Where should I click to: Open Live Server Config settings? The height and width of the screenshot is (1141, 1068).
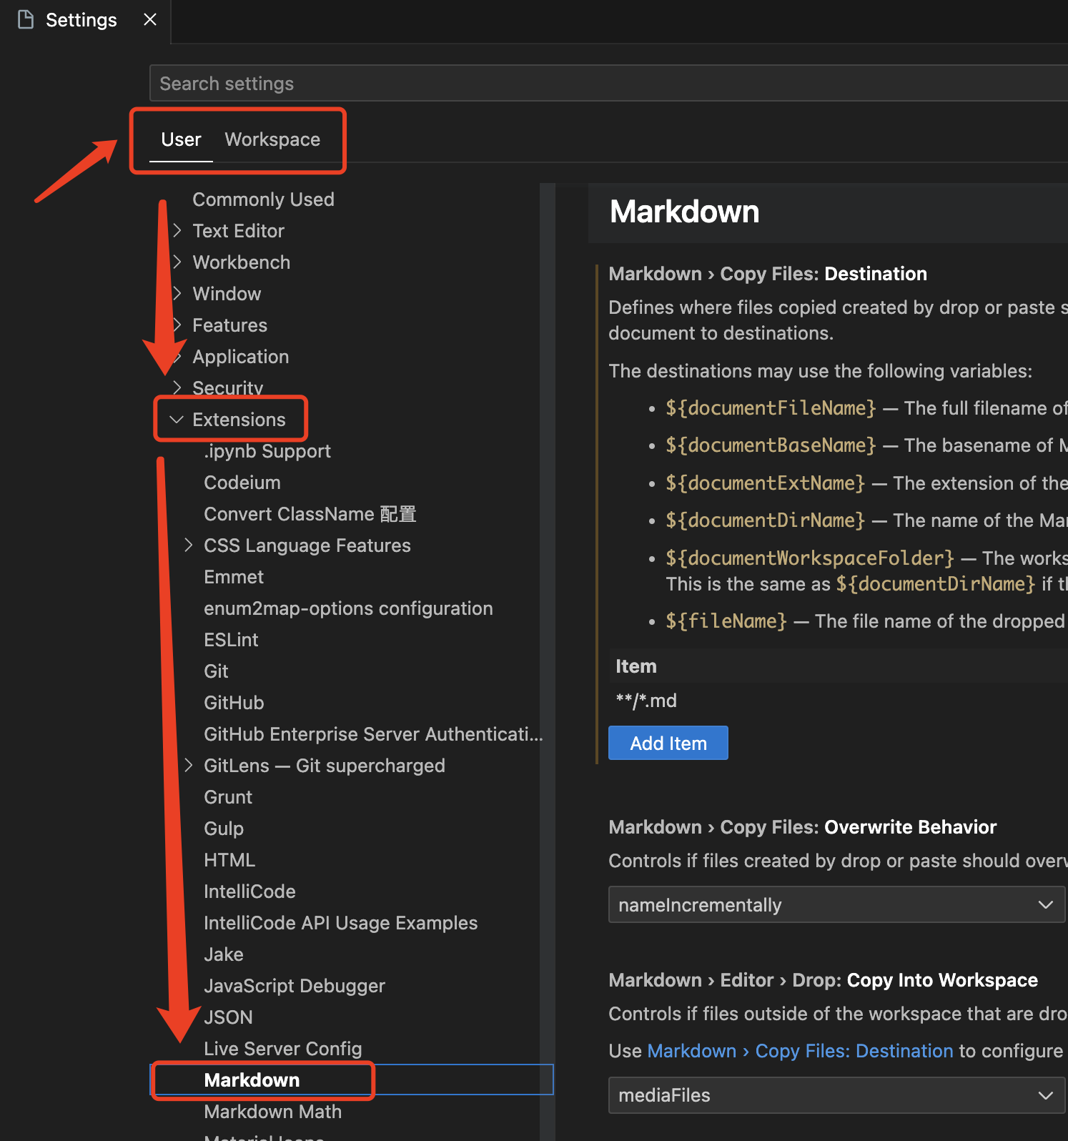coord(282,1049)
